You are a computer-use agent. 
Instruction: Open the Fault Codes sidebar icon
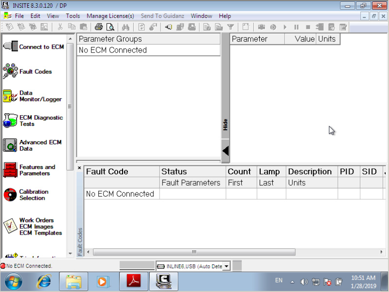[x=10, y=71]
